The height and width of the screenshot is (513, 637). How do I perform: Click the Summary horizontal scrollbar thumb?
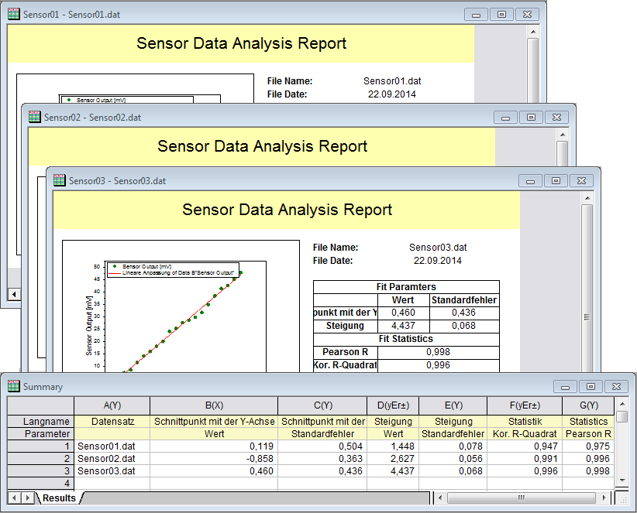coord(522,498)
